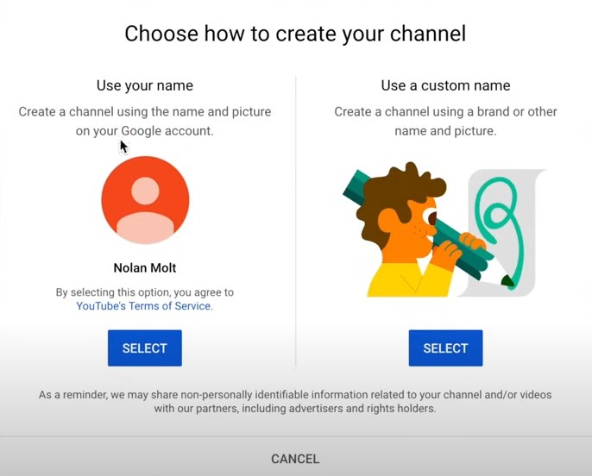
Task: Open YouTube's Terms of Service link
Action: (x=145, y=306)
